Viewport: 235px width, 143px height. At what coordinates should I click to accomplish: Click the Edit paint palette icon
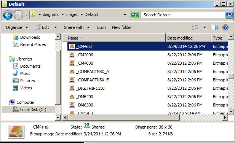tap(38, 27)
